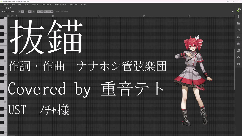242x136 pixels.
Task: Open the microphone voice panel
Action: [239, 17]
